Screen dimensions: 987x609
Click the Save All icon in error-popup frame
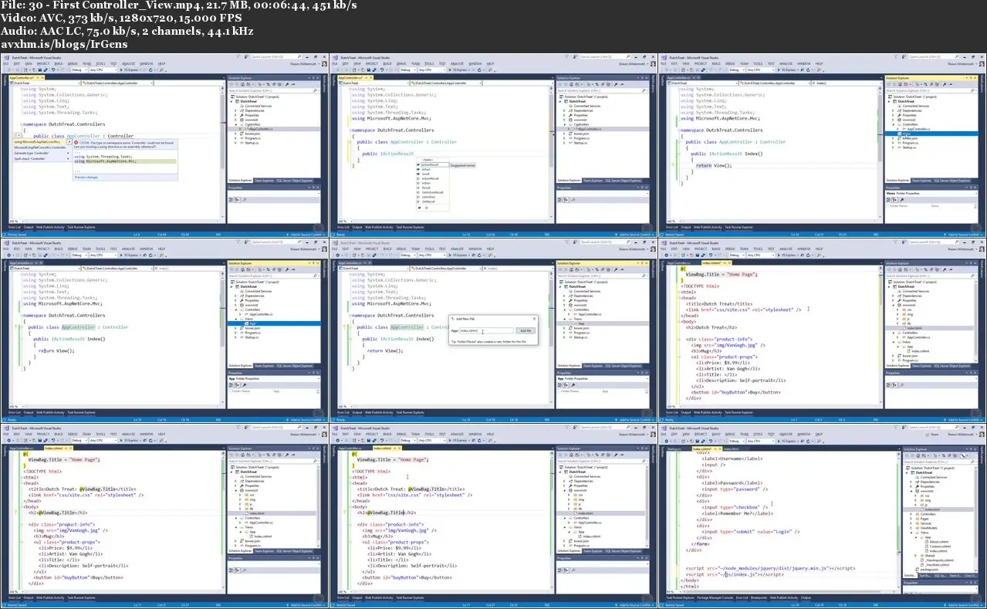(46, 70)
